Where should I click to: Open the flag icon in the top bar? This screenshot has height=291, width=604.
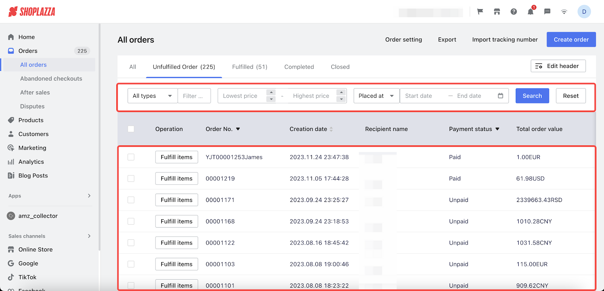click(480, 12)
